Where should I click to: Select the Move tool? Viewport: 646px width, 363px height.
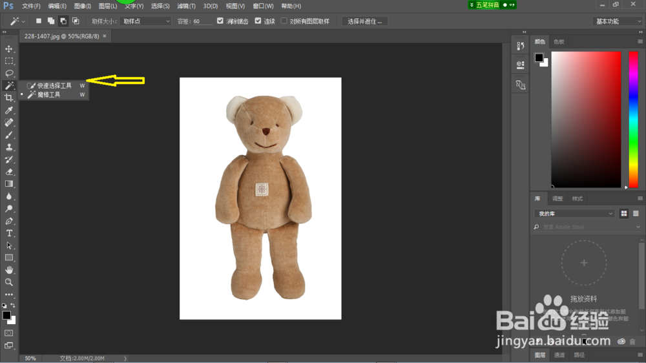point(8,48)
